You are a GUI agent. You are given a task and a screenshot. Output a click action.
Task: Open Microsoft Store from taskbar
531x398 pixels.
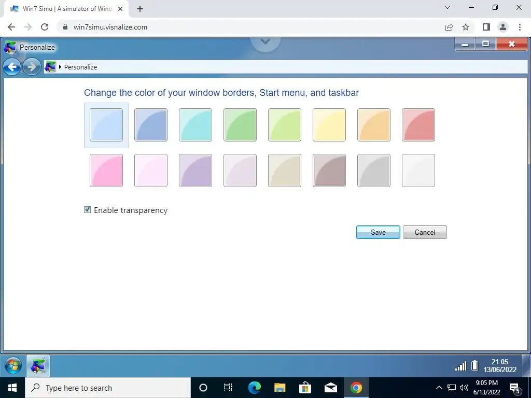(x=305, y=388)
